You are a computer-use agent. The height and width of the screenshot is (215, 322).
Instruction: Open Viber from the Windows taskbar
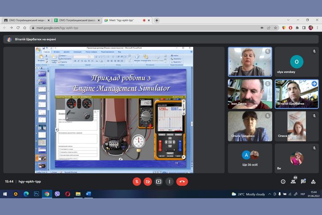(x=57, y=194)
